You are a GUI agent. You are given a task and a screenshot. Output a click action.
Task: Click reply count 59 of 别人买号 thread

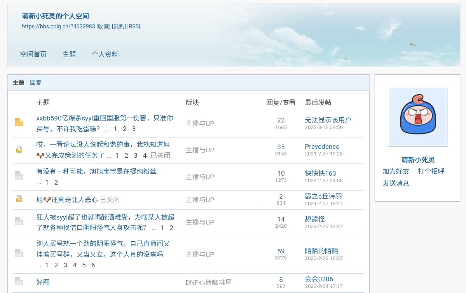pyautogui.click(x=281, y=251)
